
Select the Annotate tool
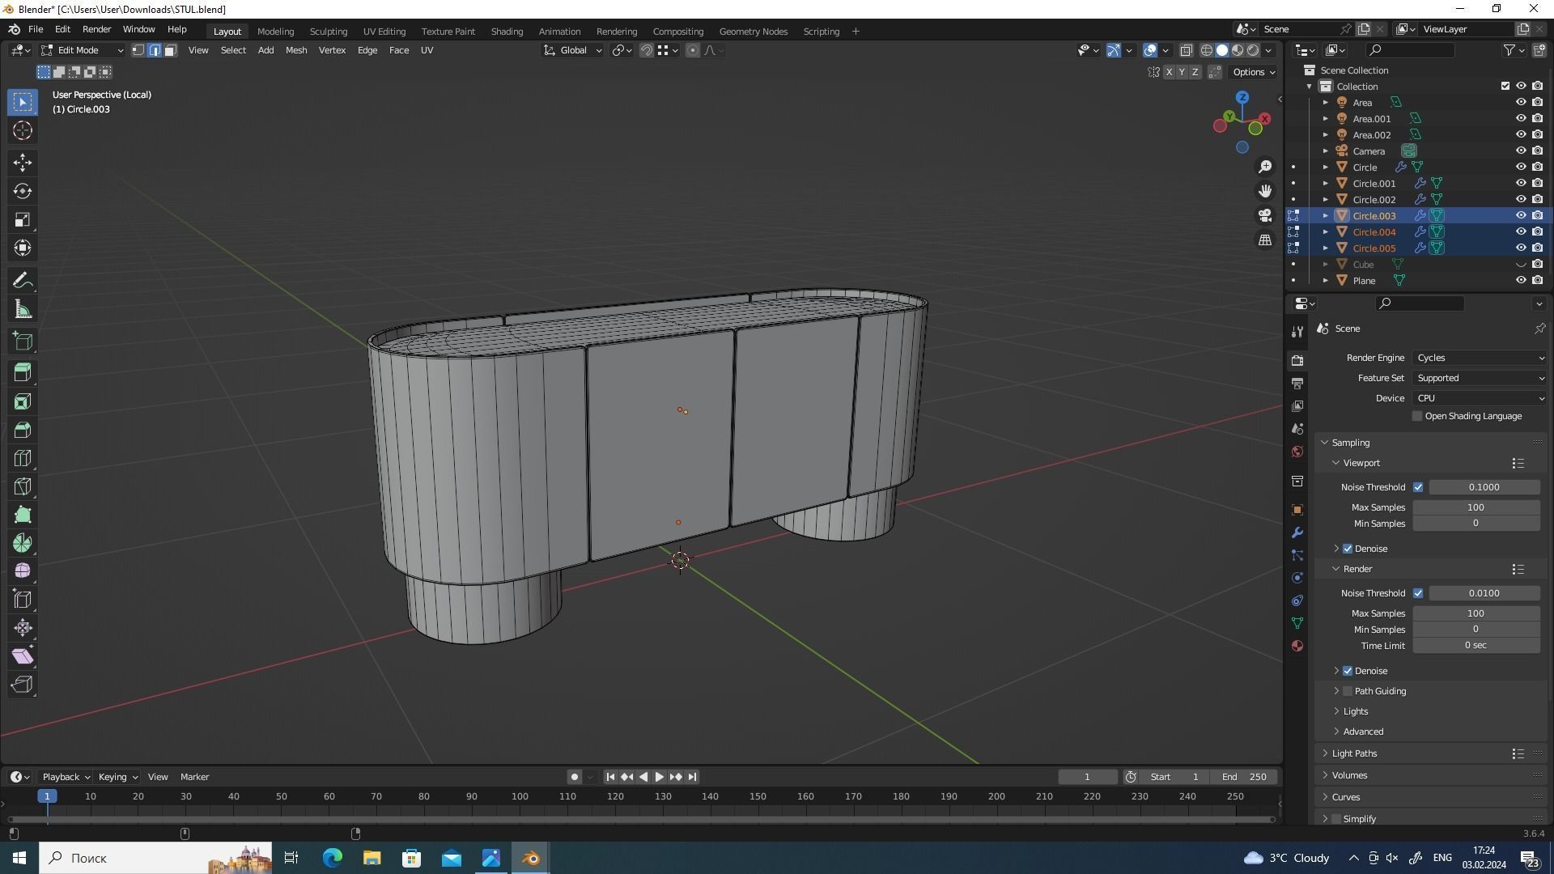(x=23, y=281)
